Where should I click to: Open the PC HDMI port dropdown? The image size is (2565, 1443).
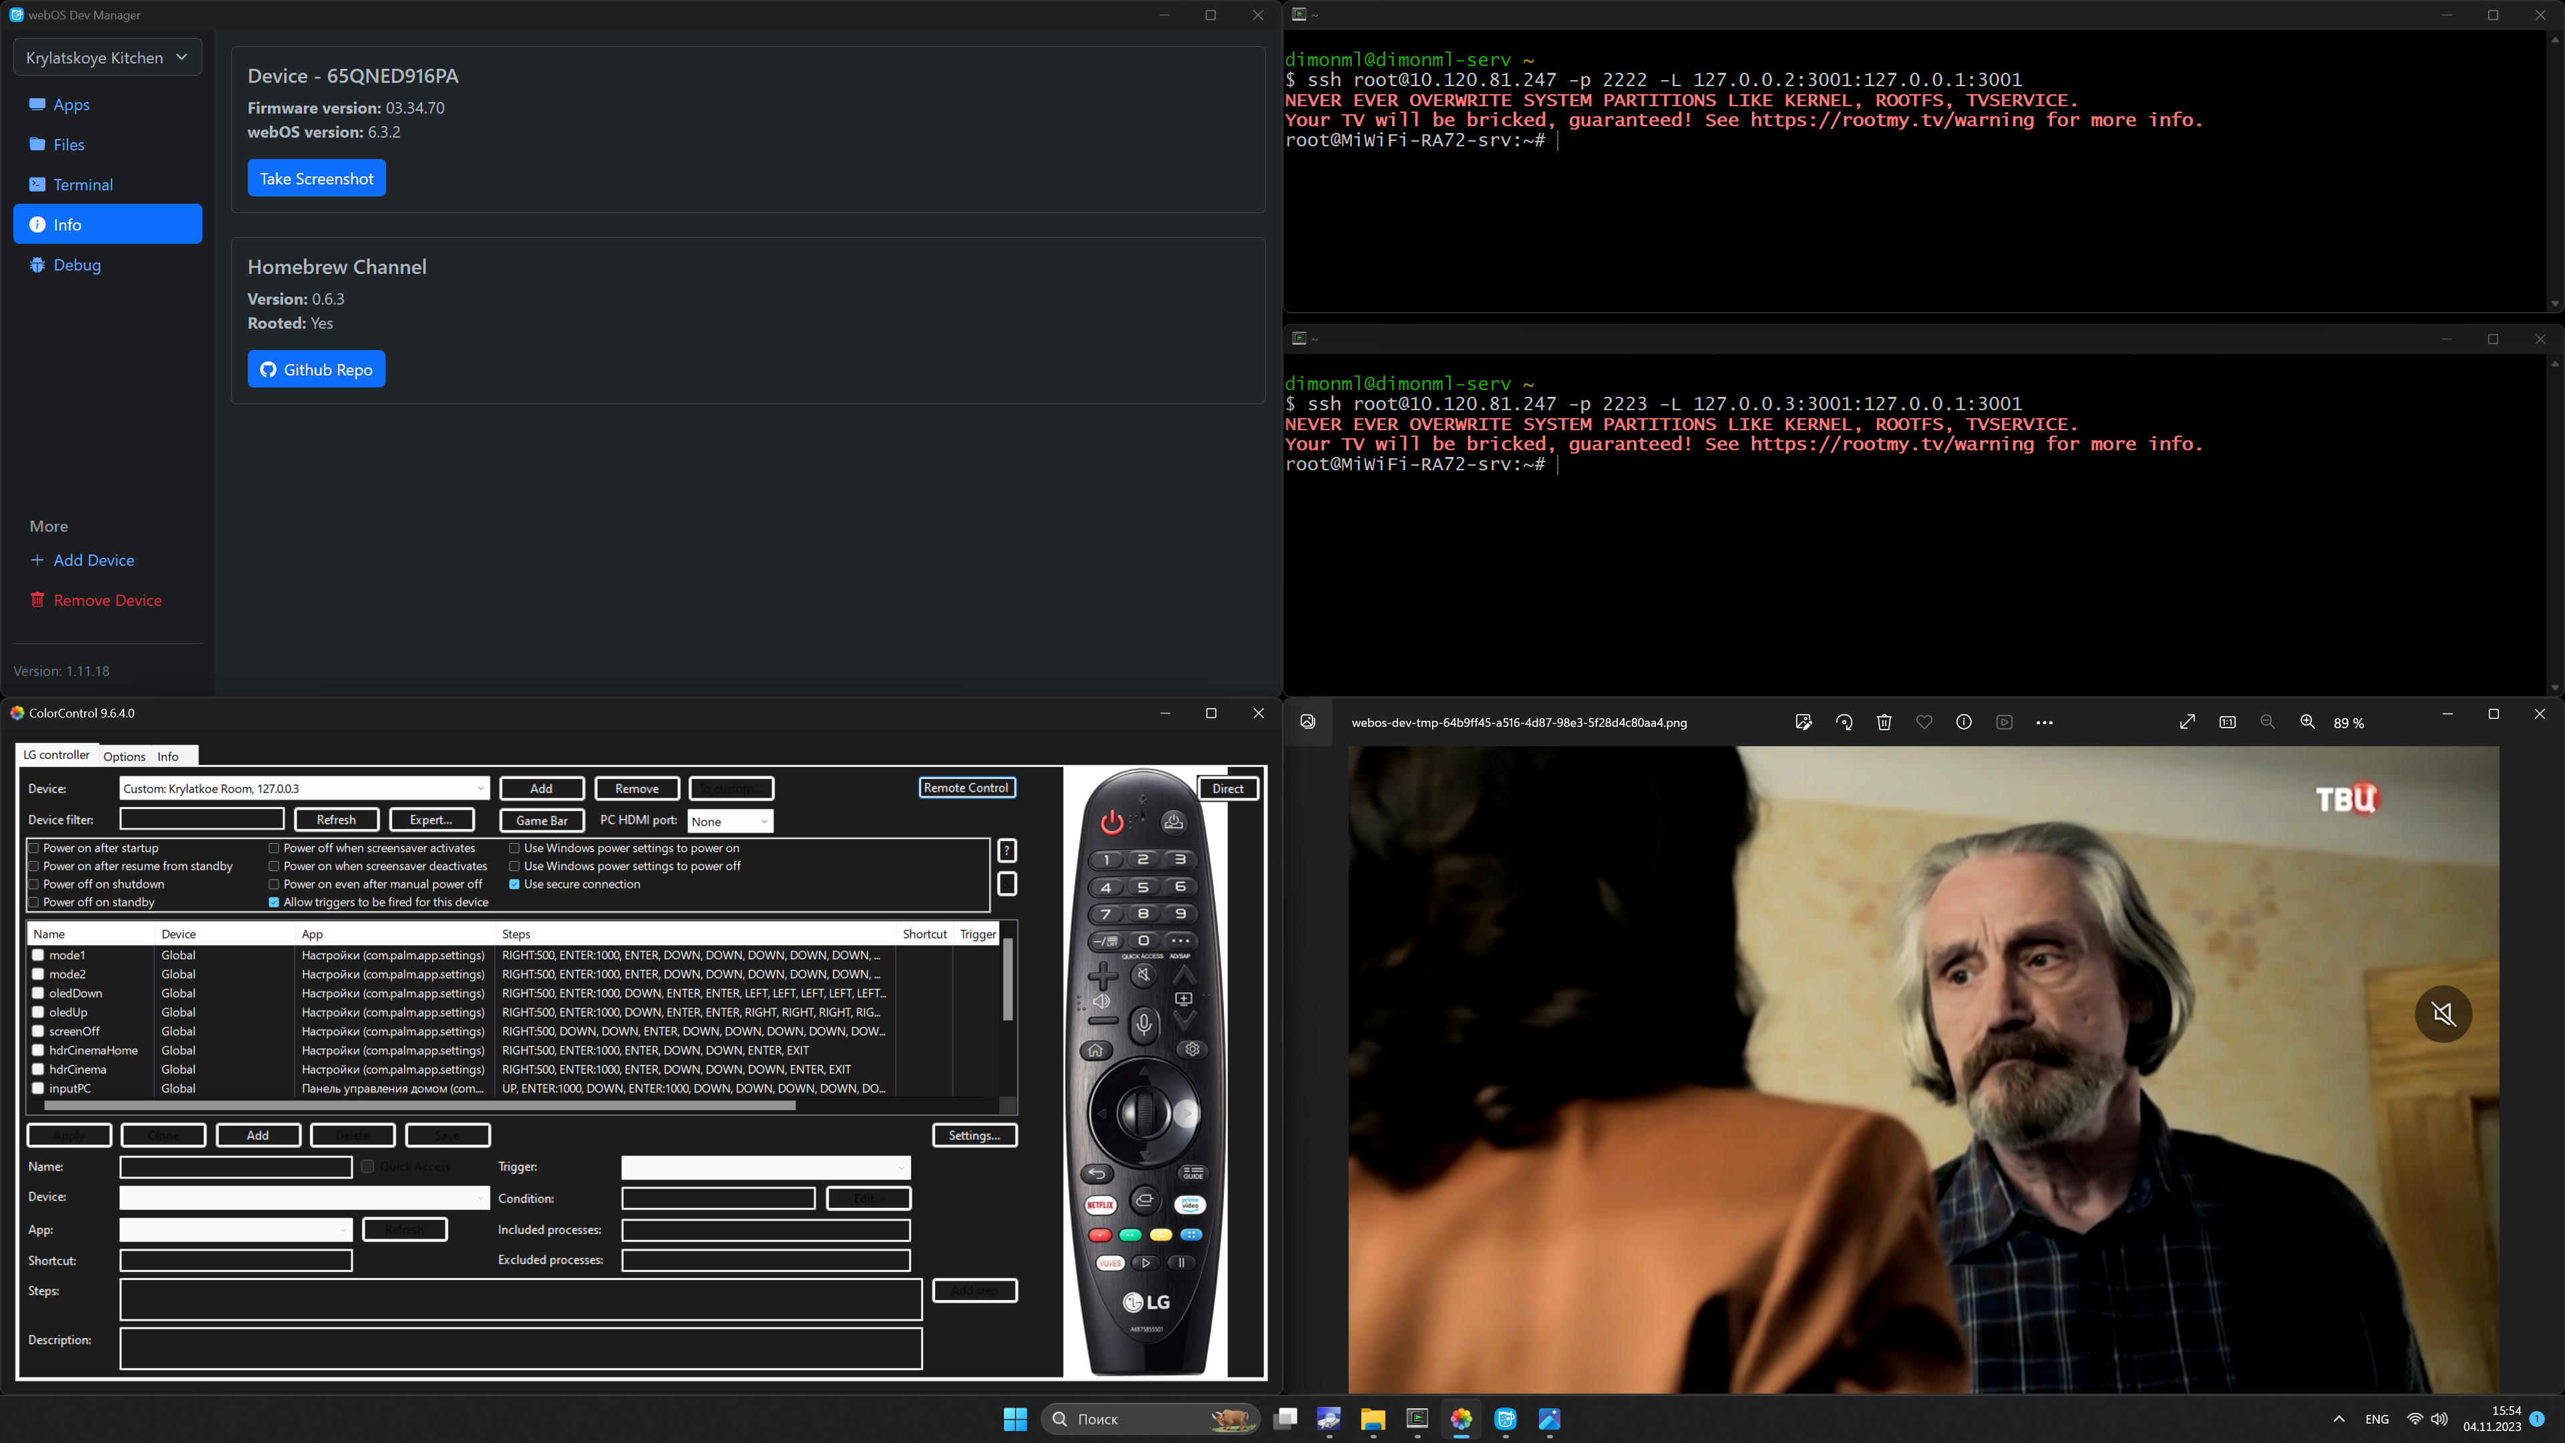[x=730, y=822]
